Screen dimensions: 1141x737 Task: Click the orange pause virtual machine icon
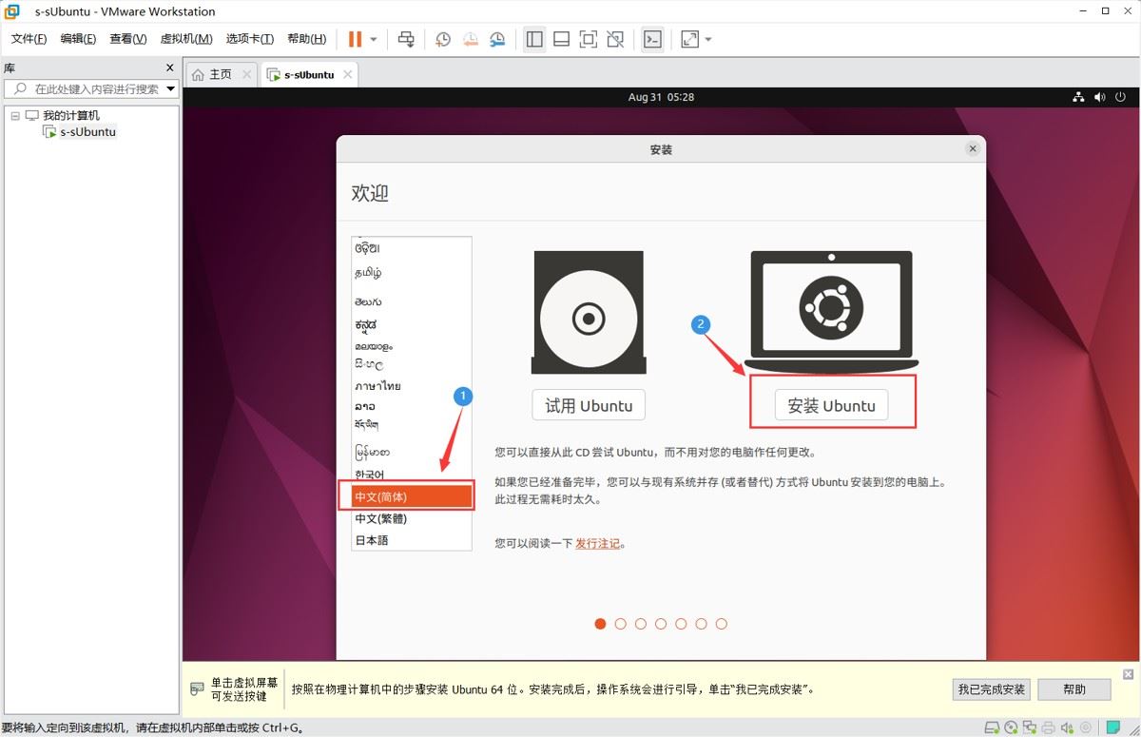coord(355,39)
